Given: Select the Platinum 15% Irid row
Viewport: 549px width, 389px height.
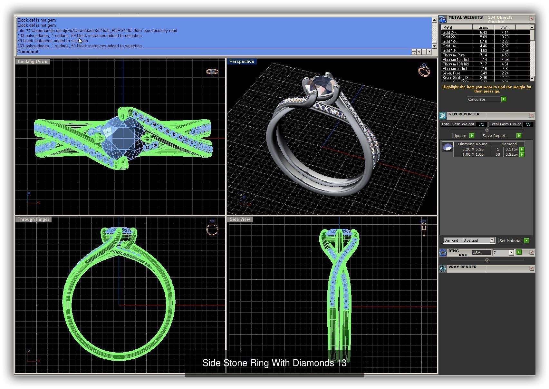Looking at the screenshot, I should point(486,60).
